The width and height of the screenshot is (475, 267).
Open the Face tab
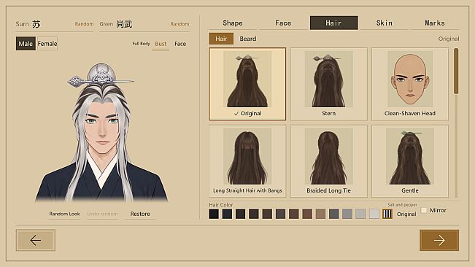283,23
